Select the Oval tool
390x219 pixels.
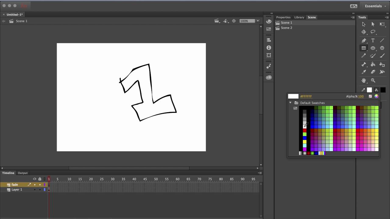[x=373, y=48]
